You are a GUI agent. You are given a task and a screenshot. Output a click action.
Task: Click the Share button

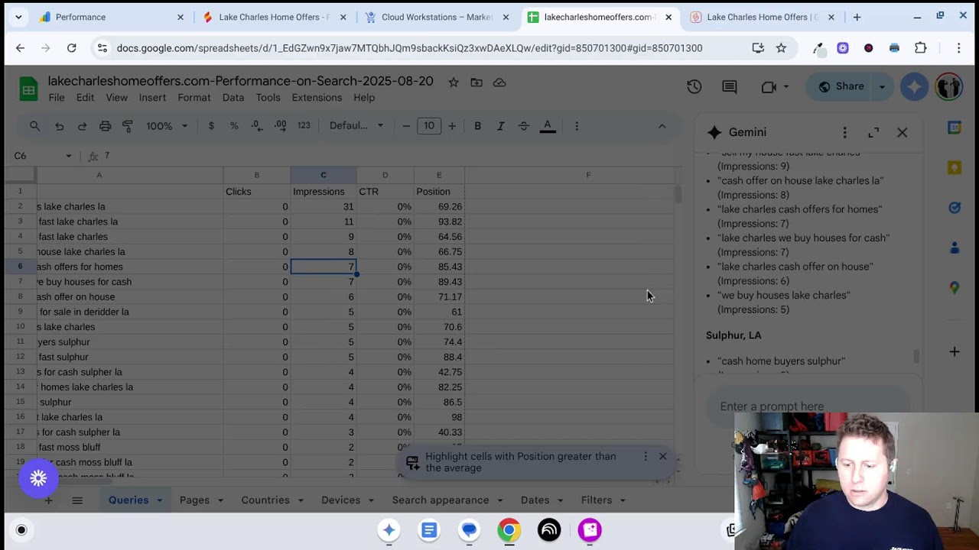pyautogui.click(x=841, y=87)
